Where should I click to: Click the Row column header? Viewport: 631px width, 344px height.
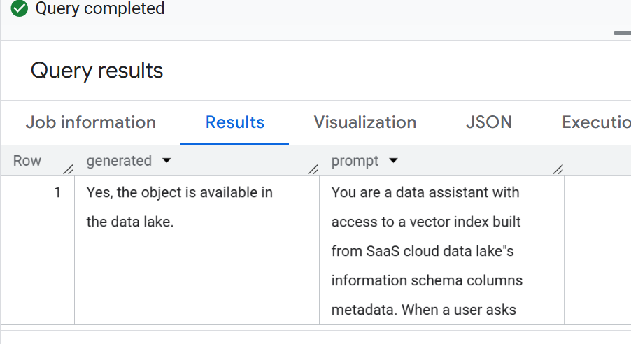[x=27, y=161]
